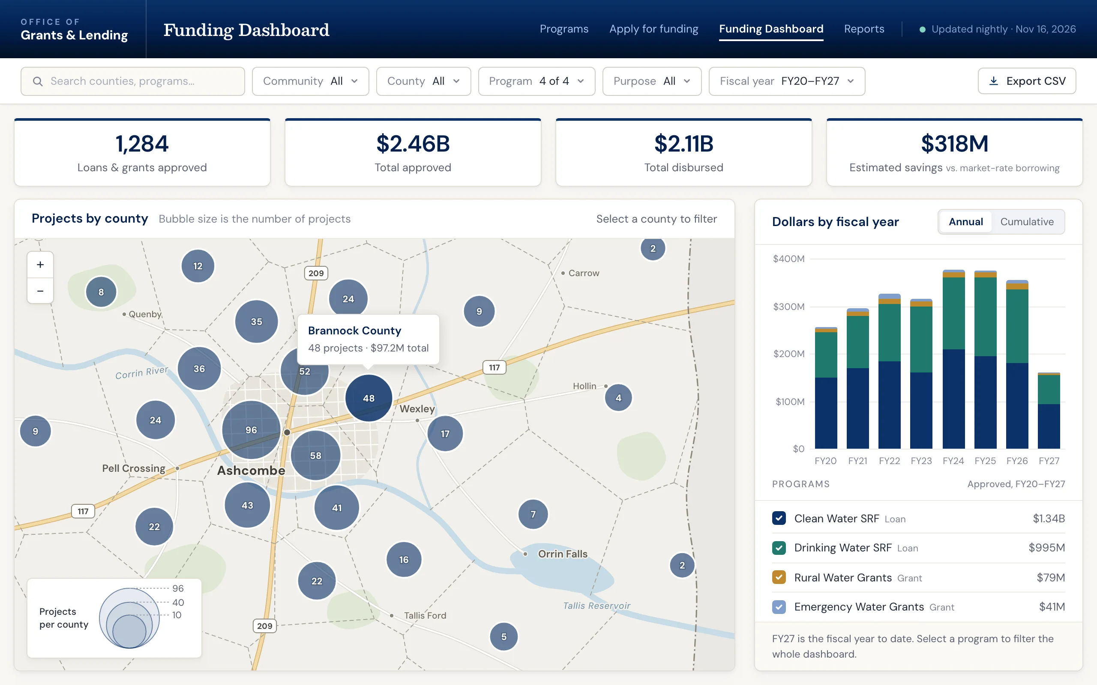Screen dimensions: 1097x685
Task: Select the 96-project county bubble
Action: [x=251, y=430]
